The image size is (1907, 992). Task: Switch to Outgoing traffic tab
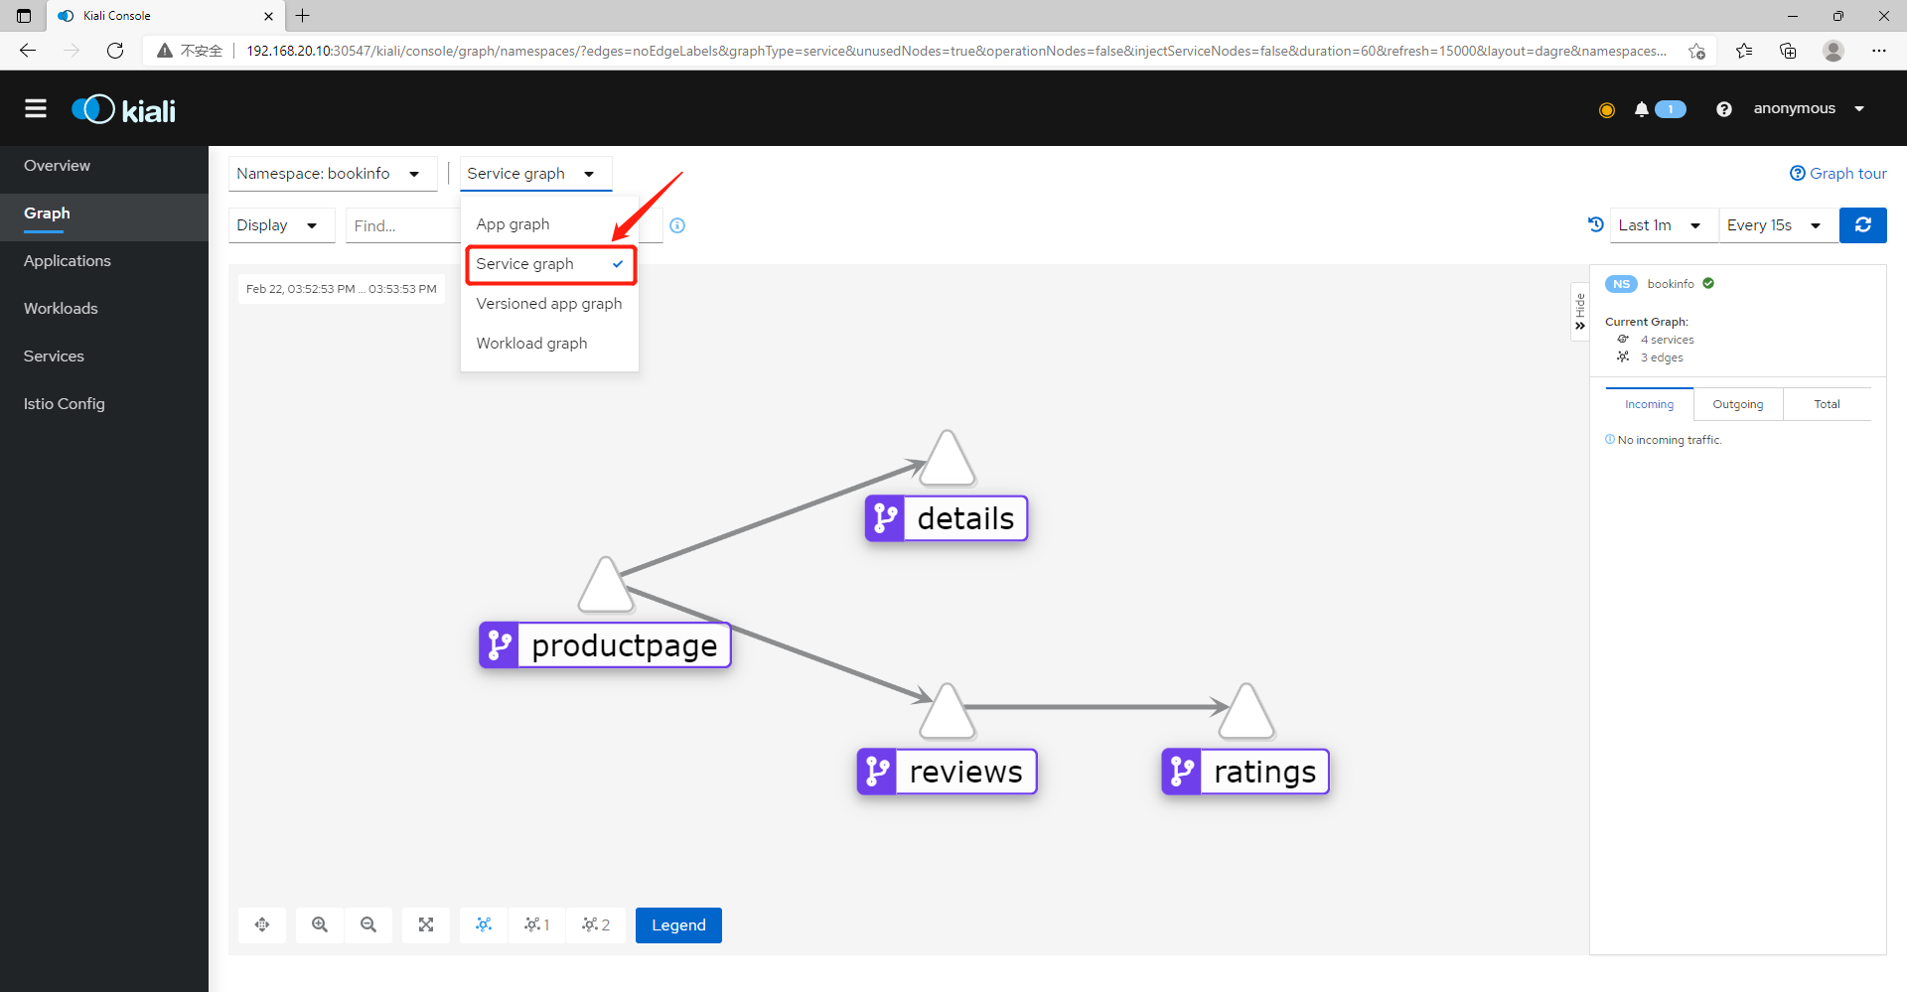[1738, 404]
